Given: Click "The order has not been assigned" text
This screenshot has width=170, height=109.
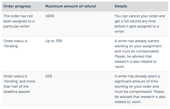Looking at the screenshot, I should [x=17, y=16].
